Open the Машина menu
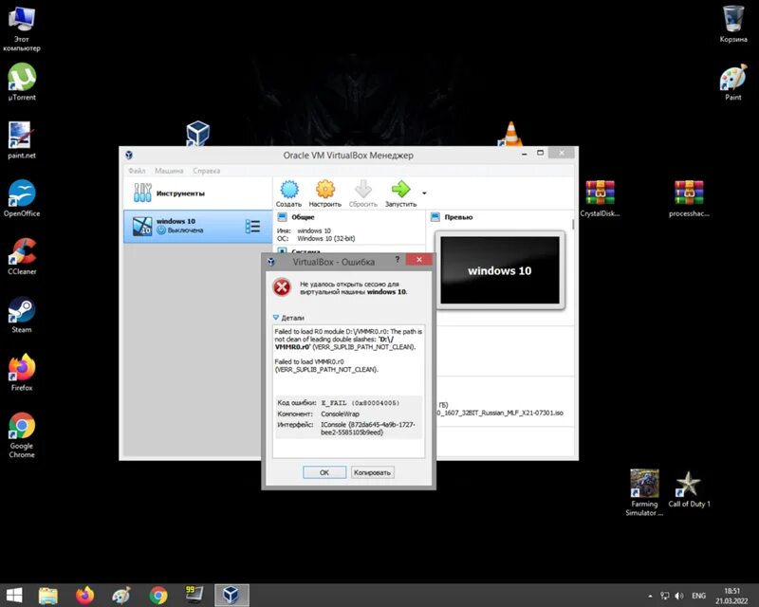The width and height of the screenshot is (759, 607). (169, 171)
